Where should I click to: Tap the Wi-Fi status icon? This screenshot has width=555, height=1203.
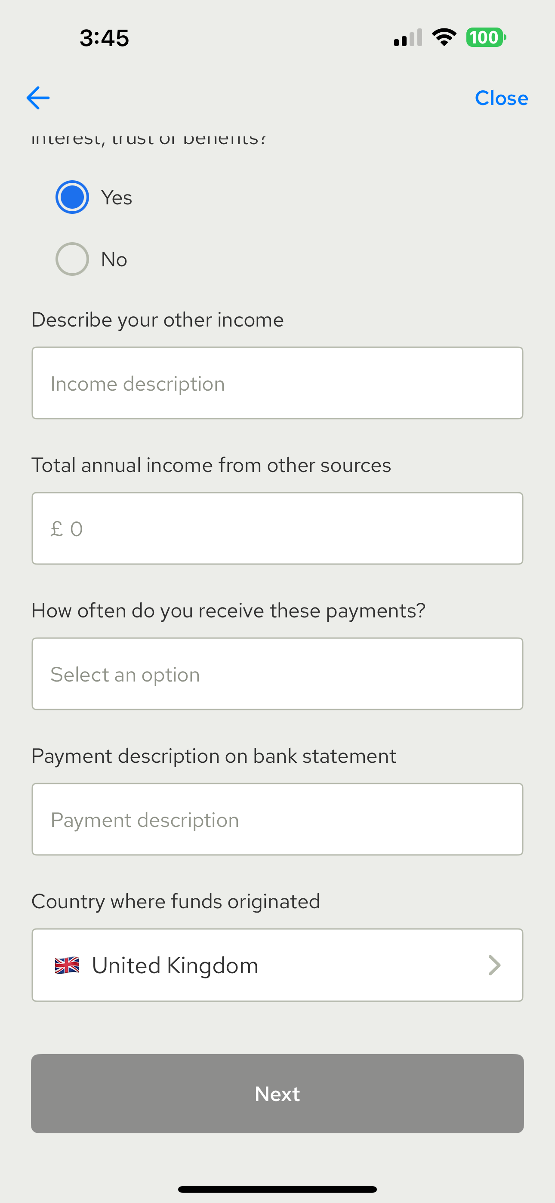[x=444, y=37]
